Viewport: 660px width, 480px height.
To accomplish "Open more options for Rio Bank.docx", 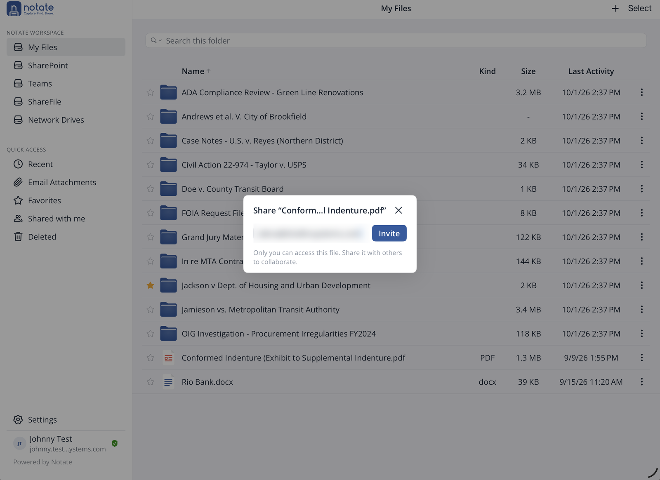I will 641,382.
